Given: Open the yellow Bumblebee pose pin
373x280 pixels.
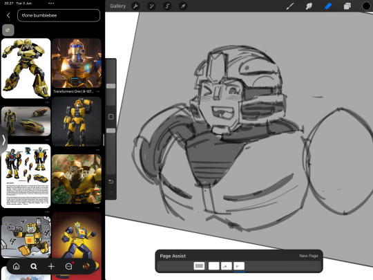Looking at the screenshot, I should [26, 68].
